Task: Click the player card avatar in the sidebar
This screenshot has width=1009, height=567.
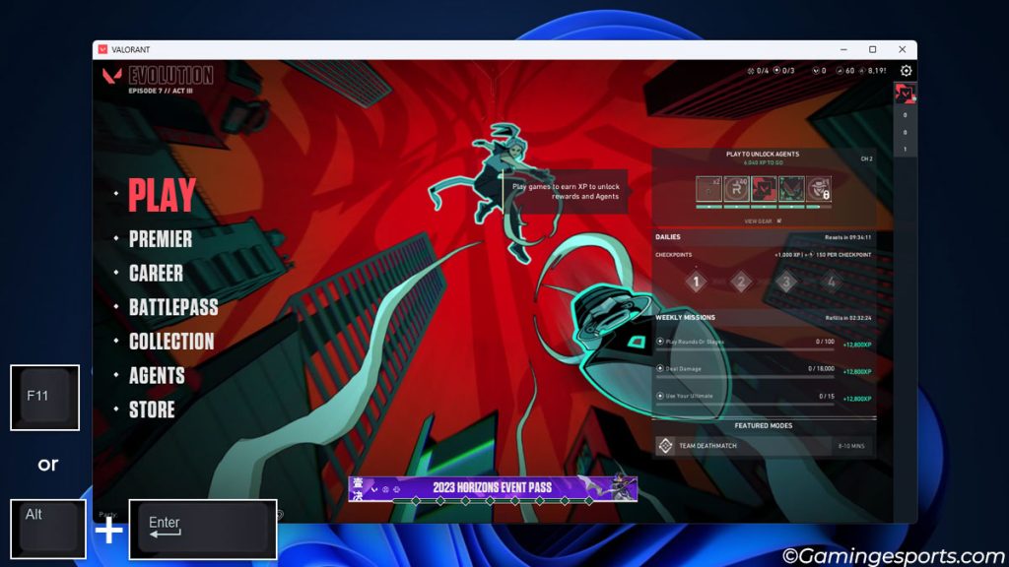Action: click(x=905, y=94)
